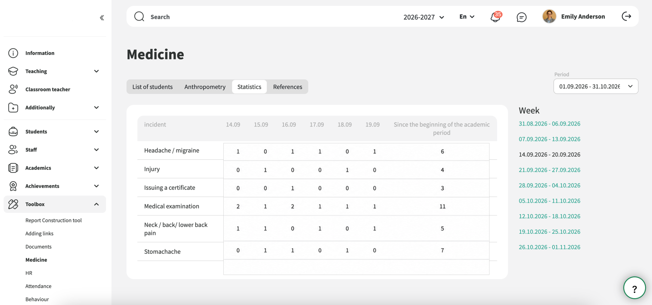The width and height of the screenshot is (652, 305).
Task: Open Report Construction tool
Action: tap(53, 220)
